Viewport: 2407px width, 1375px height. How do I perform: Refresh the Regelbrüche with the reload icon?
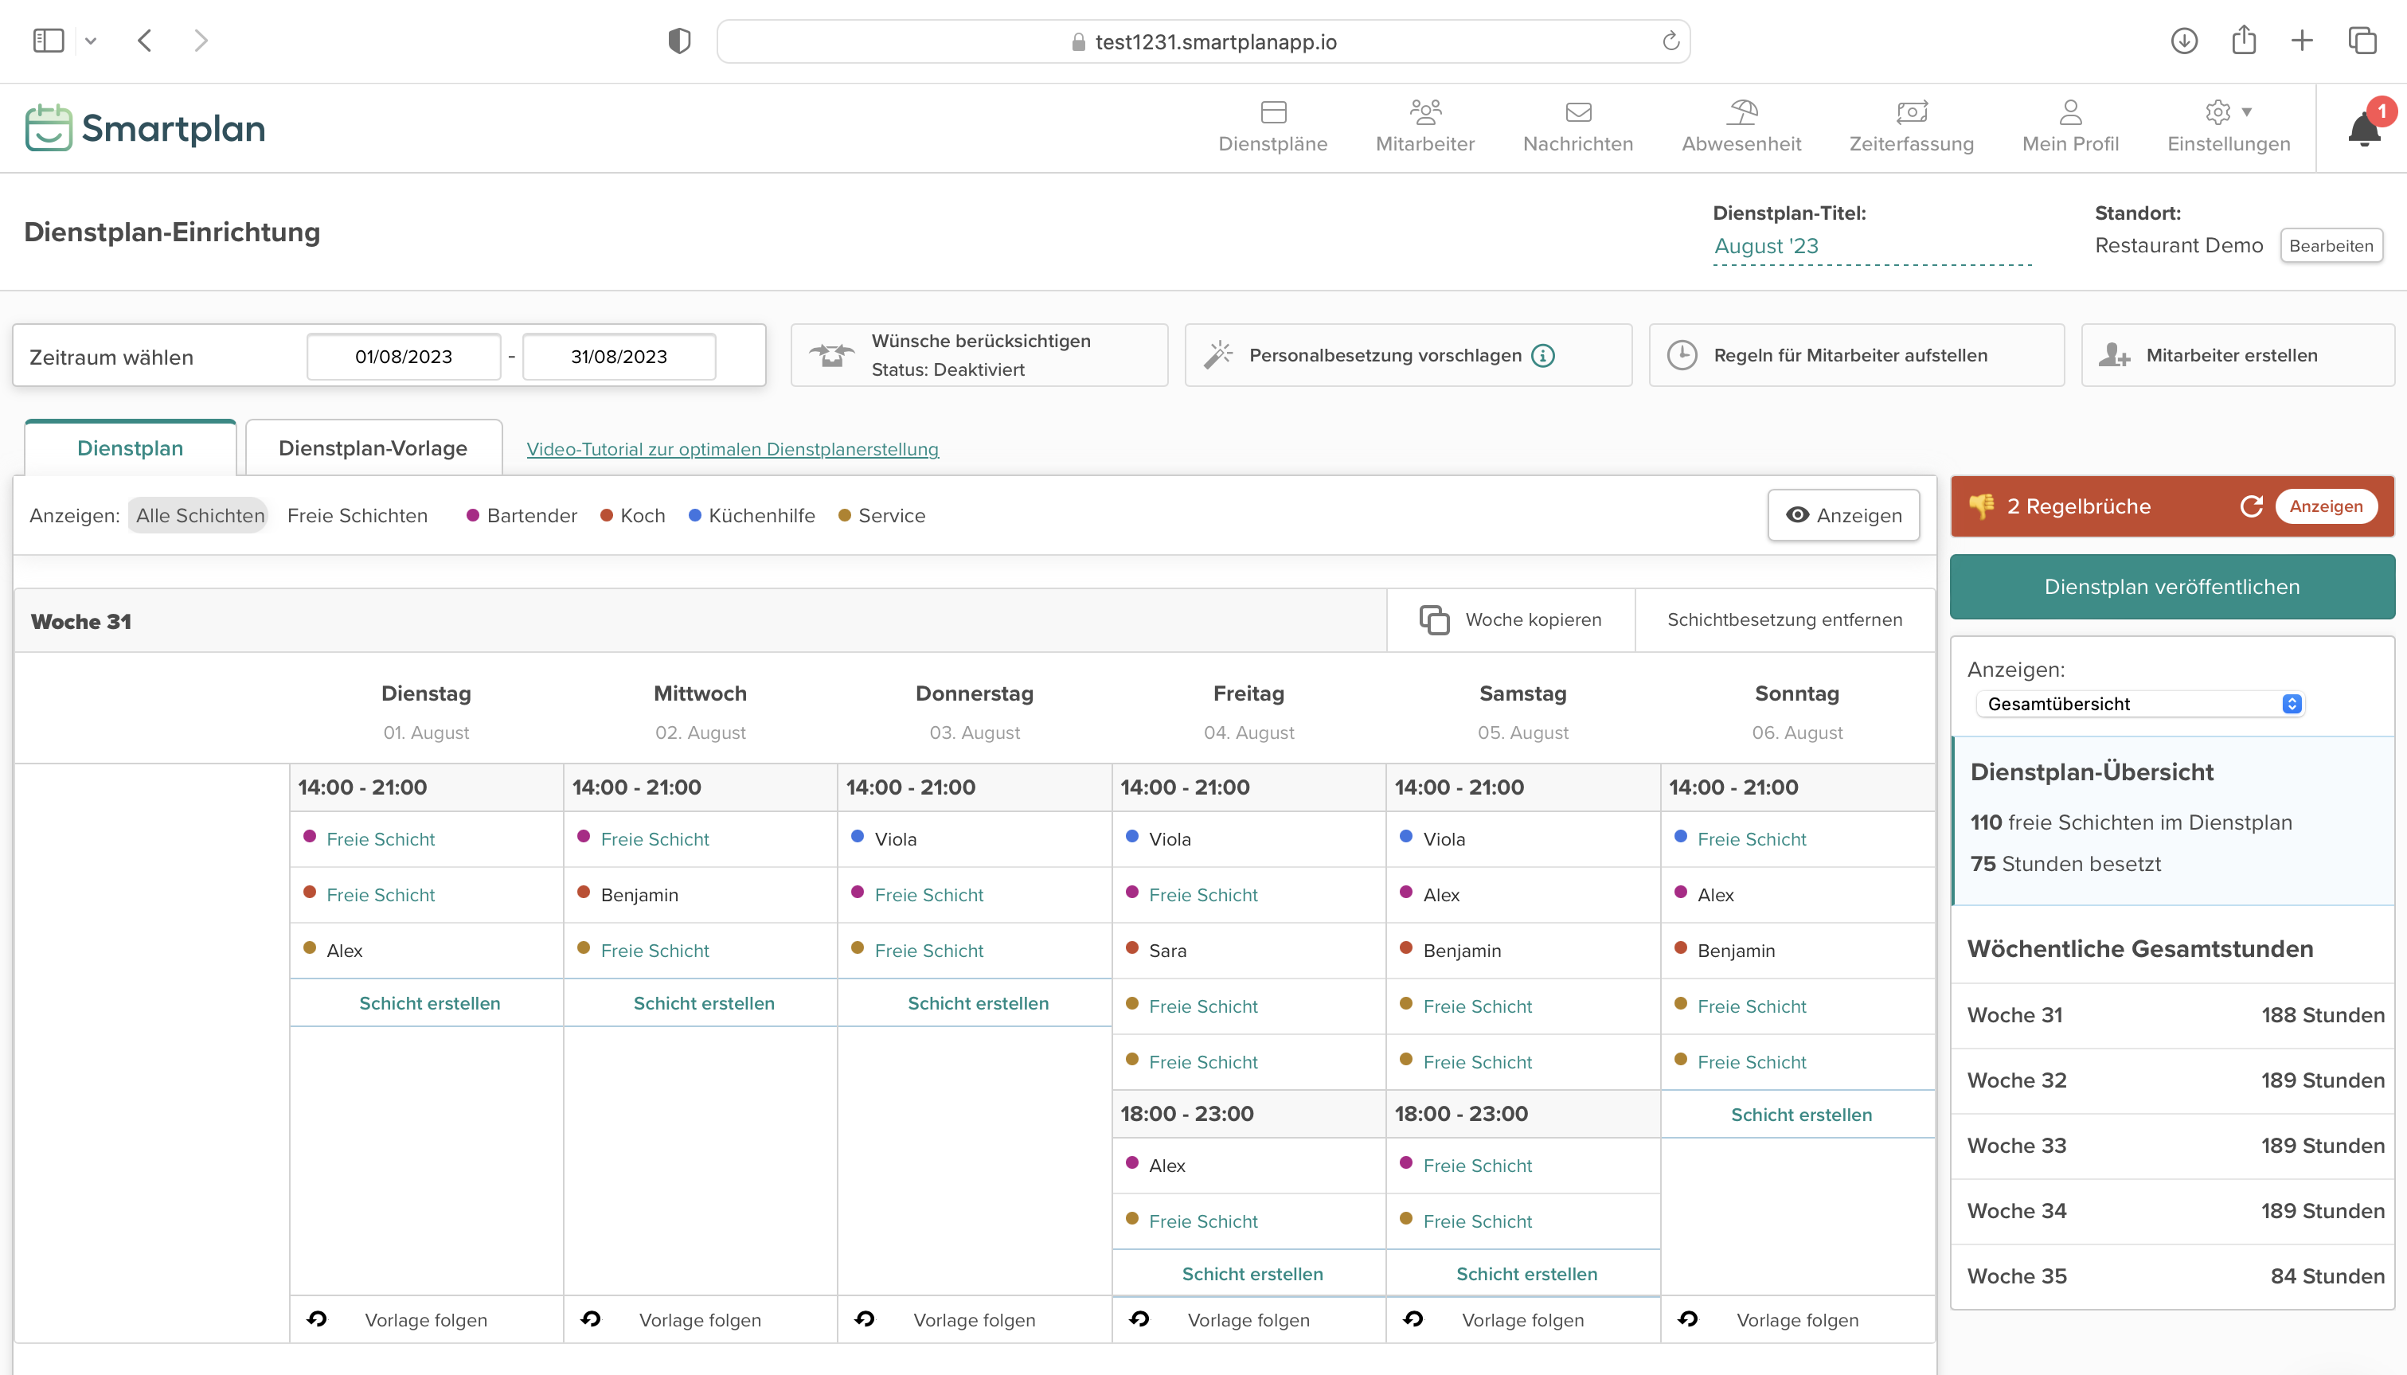[x=2251, y=506]
